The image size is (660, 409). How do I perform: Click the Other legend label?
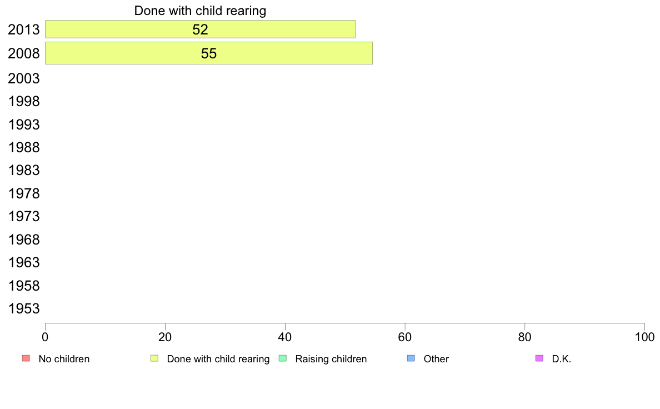coord(436,359)
